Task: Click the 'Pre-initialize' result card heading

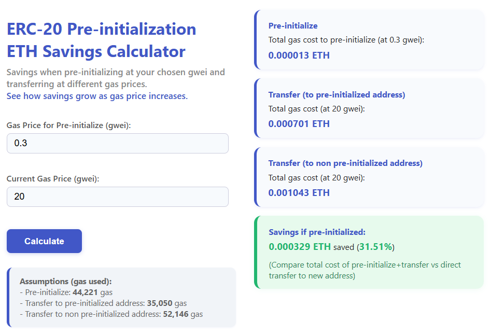Action: pyautogui.click(x=293, y=25)
